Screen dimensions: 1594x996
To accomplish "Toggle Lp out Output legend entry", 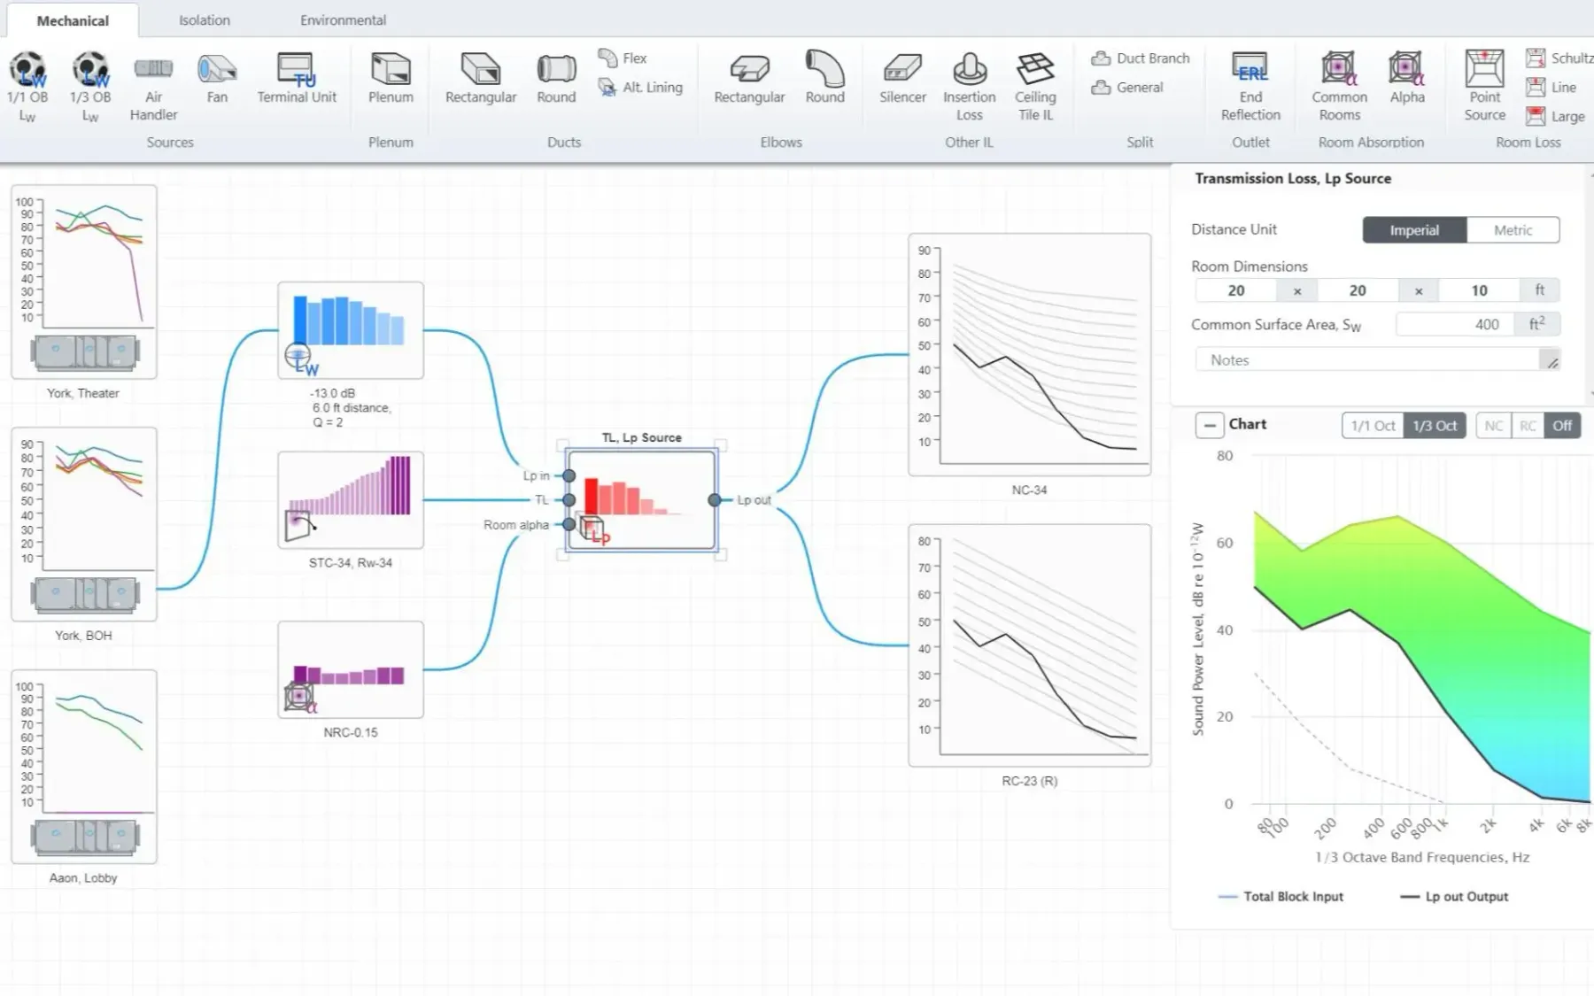I will pyautogui.click(x=1454, y=897).
